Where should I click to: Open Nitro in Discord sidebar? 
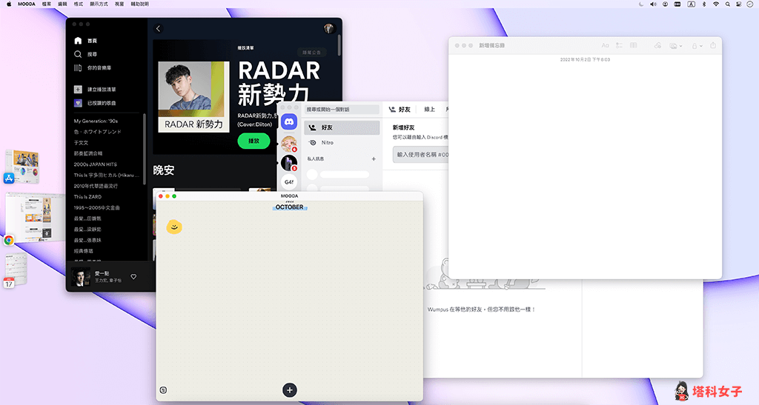pos(342,143)
